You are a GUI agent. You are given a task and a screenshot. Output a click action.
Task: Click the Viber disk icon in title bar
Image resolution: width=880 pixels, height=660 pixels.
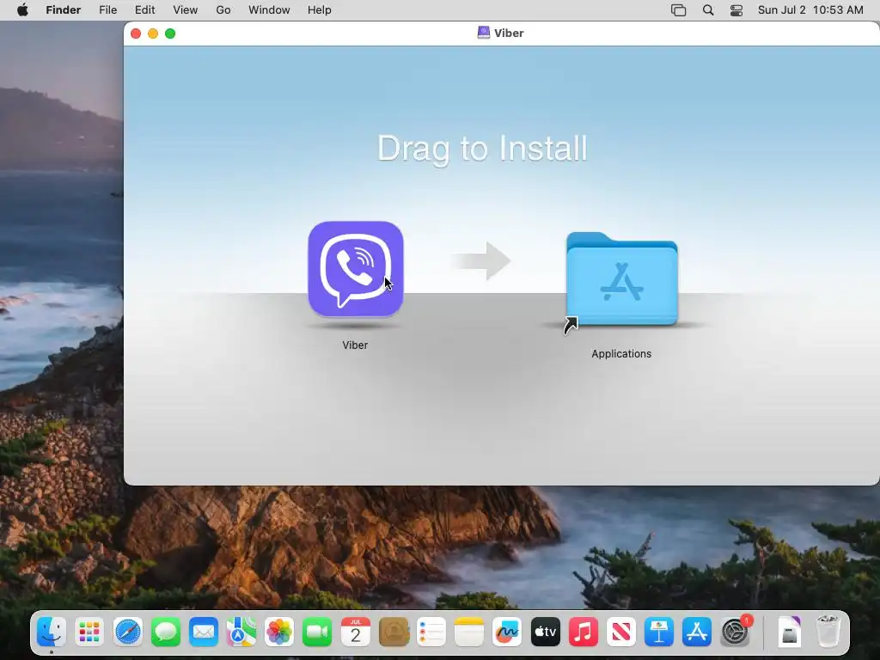483,33
